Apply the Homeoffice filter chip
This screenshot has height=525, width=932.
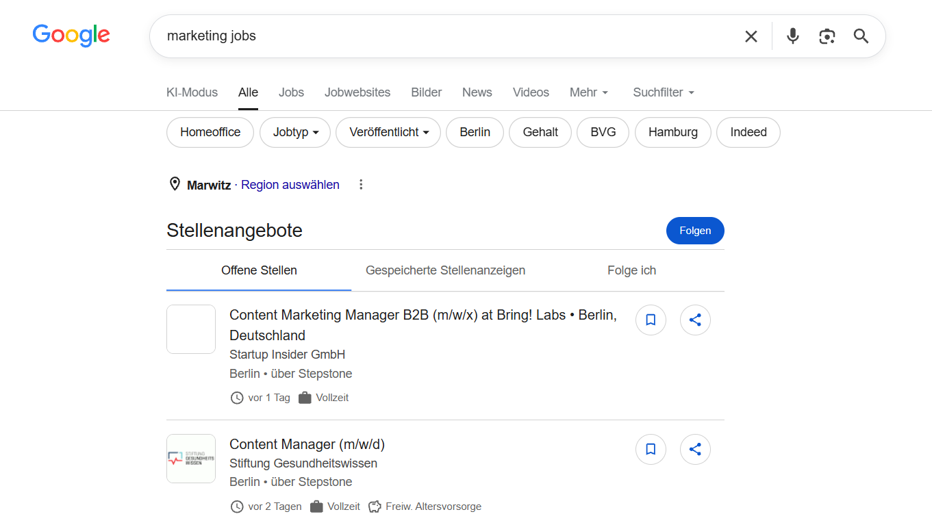(x=210, y=132)
